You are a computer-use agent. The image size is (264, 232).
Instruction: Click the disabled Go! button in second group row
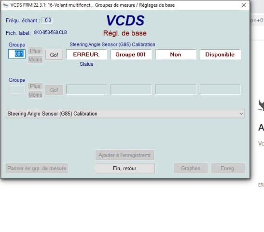54,90
